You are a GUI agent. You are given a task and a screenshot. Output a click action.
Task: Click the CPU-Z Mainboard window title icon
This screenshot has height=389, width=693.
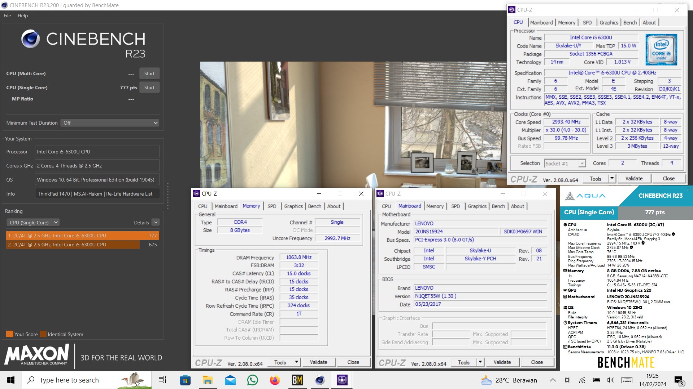380,193
